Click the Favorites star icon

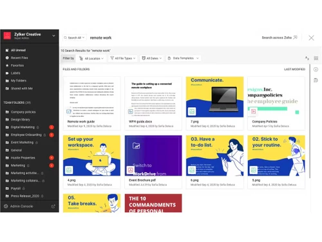pyautogui.click(x=7, y=65)
